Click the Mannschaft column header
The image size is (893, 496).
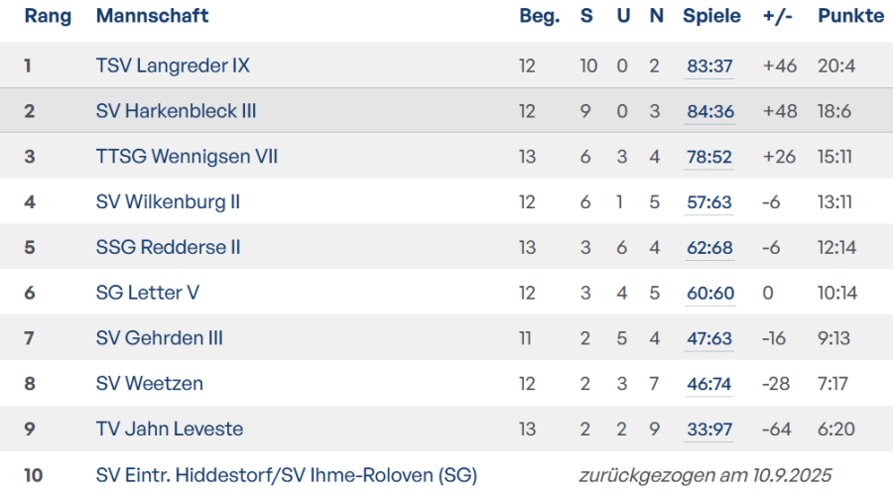[x=152, y=16]
